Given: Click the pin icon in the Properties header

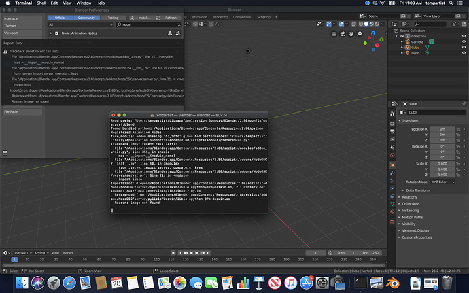Looking at the screenshot, I should 464,103.
